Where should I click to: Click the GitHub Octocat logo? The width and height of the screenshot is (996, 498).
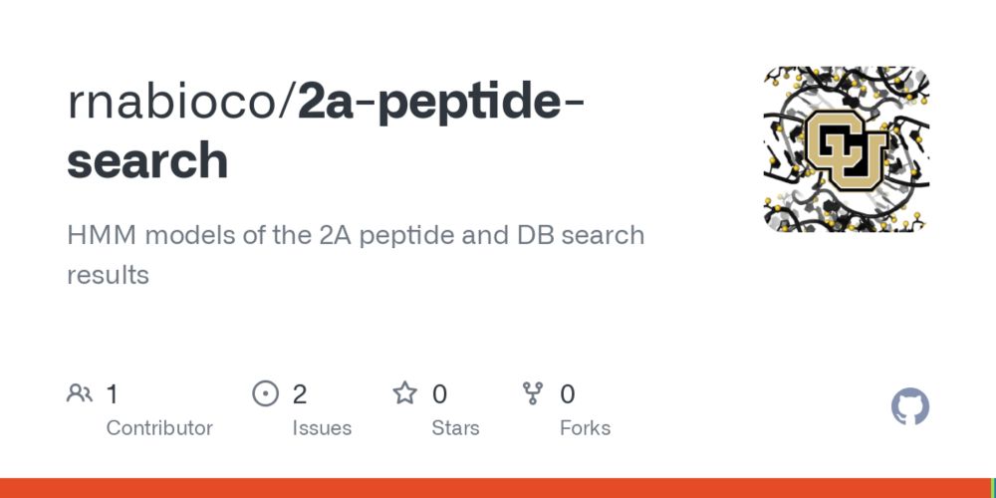[909, 406]
